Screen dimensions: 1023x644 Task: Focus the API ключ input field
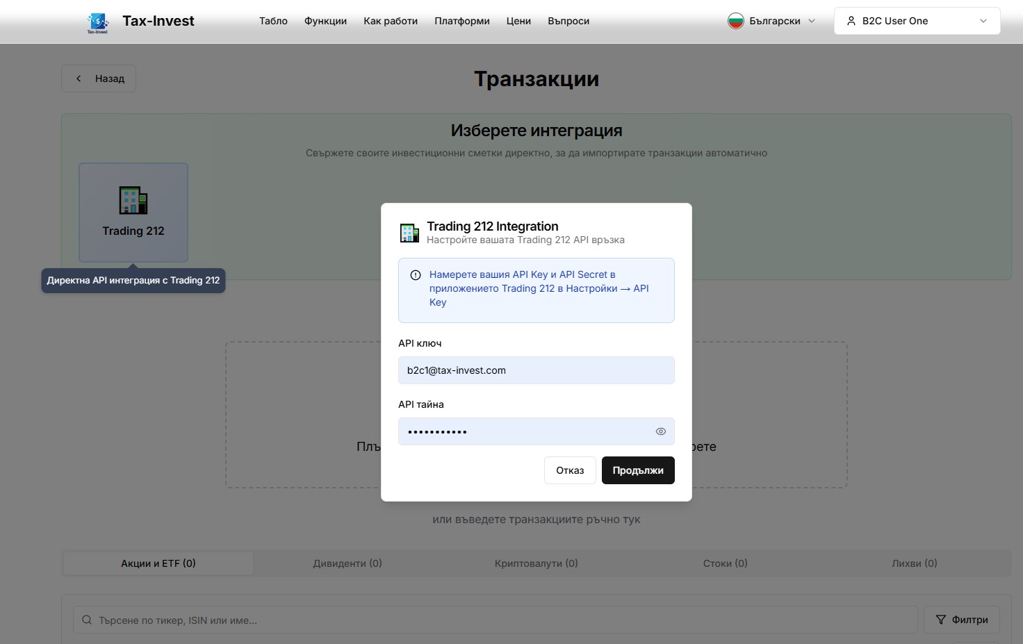click(536, 370)
